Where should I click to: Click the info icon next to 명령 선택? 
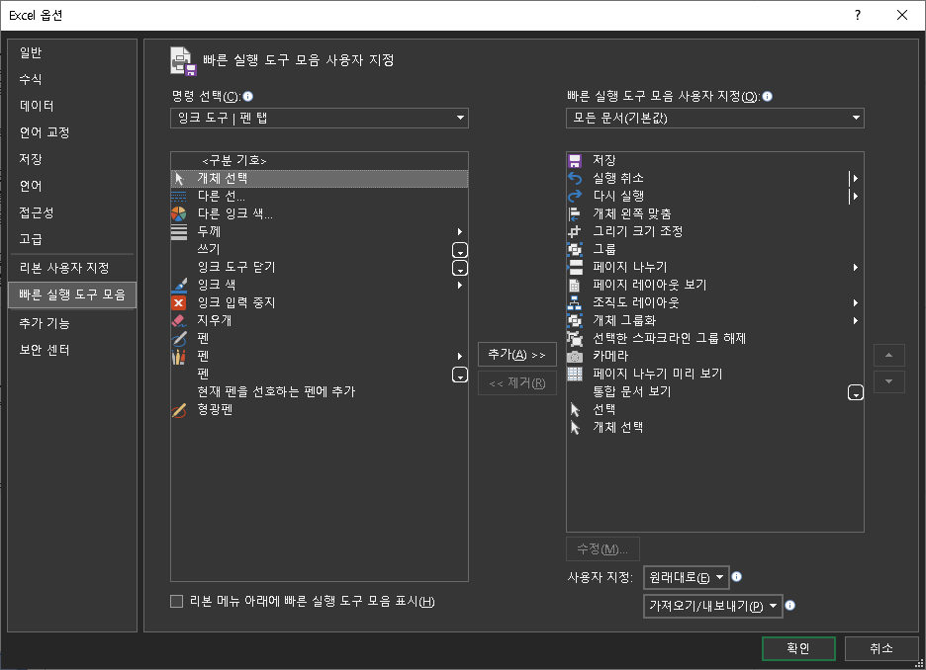[x=248, y=96]
